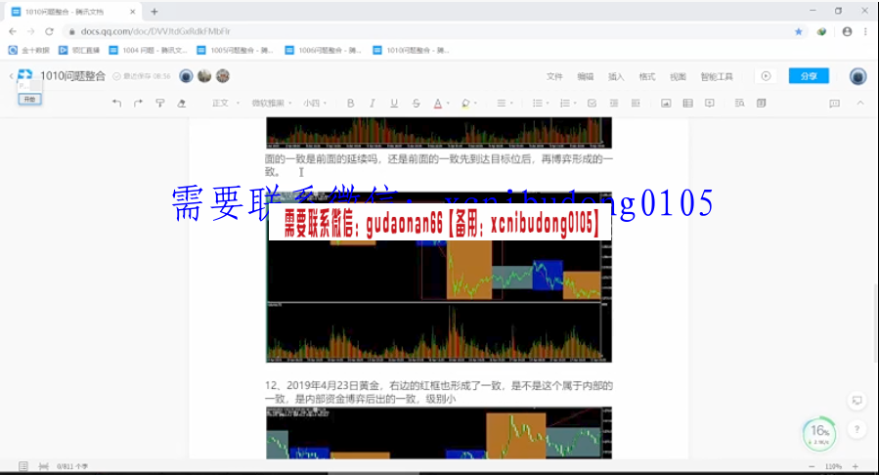Screen dimensions: 879x475
Task: Collapse the toolbar with the chevron
Action: (860, 103)
